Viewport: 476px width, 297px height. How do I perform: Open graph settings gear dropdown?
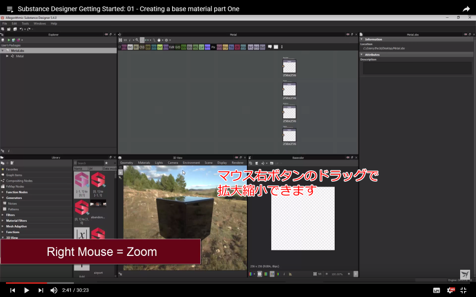pyautogui.click(x=168, y=40)
